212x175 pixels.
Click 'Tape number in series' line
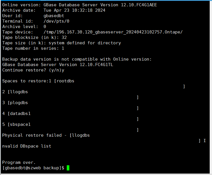click(33, 48)
